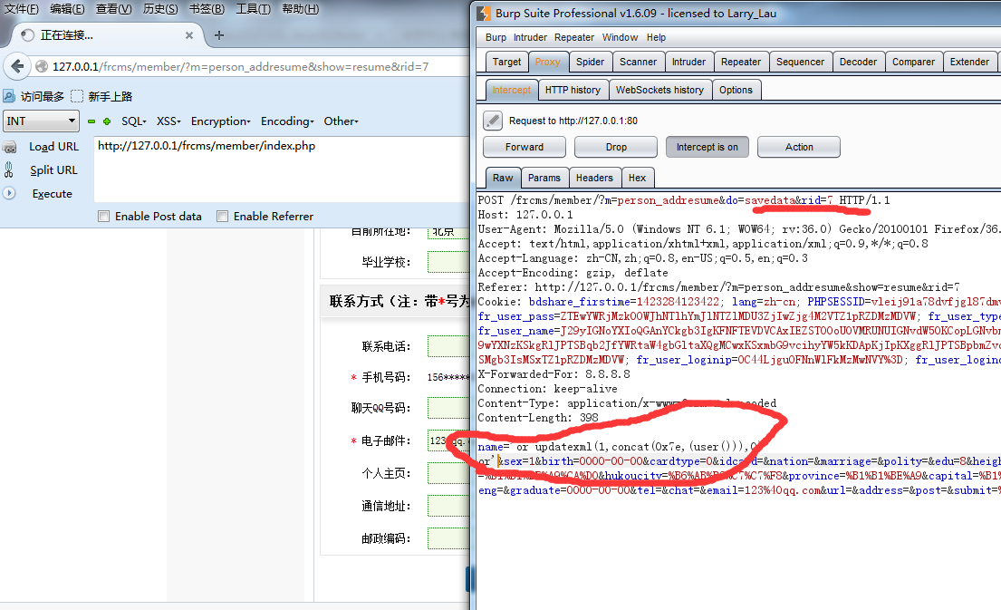Open the Burp menu in Burp Suite
This screenshot has width=1001, height=610.
[x=496, y=38]
